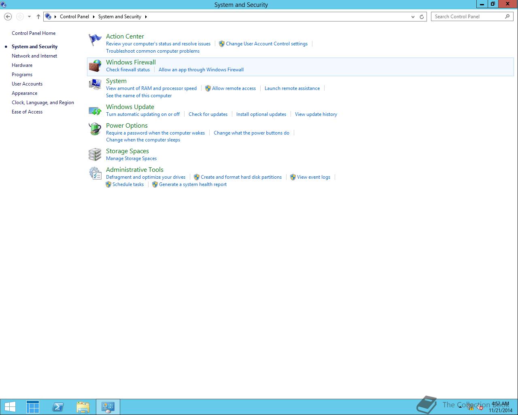Click the search magnifier icon
This screenshot has width=518, height=415.
click(507, 17)
